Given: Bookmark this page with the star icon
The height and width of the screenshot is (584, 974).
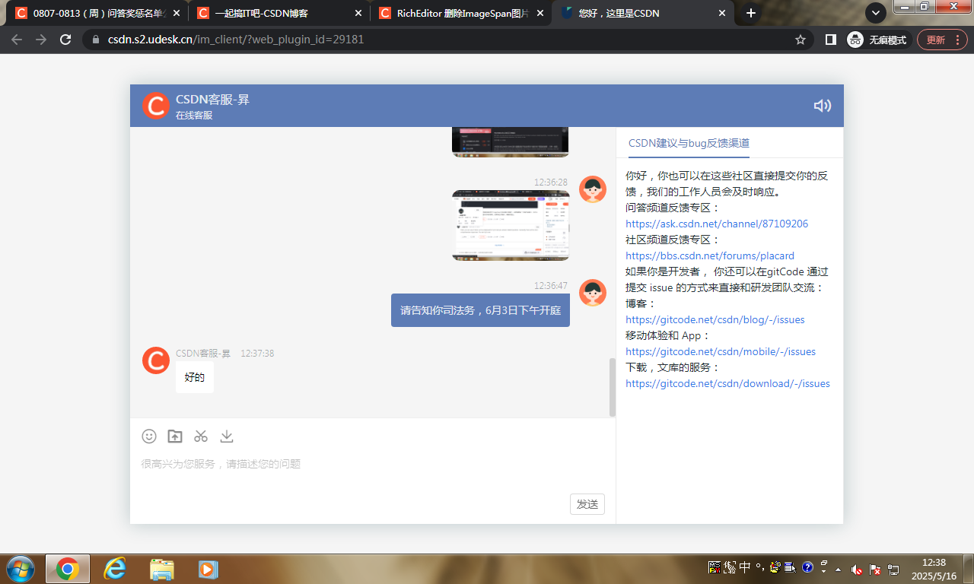Looking at the screenshot, I should pyautogui.click(x=801, y=40).
